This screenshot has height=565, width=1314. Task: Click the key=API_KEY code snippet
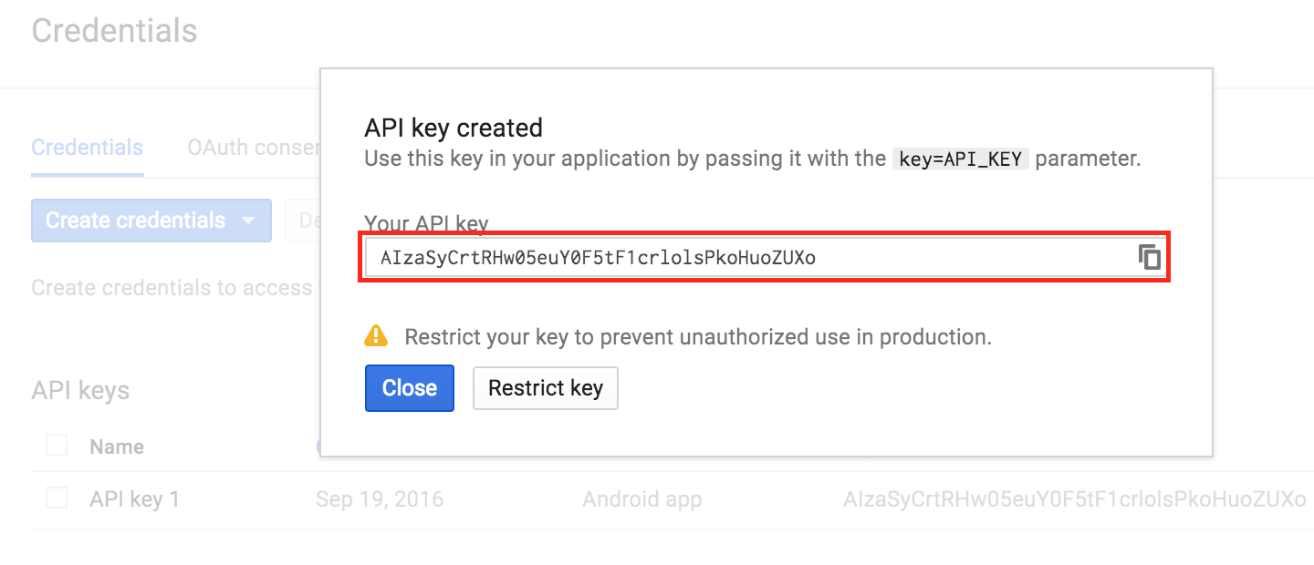point(961,159)
